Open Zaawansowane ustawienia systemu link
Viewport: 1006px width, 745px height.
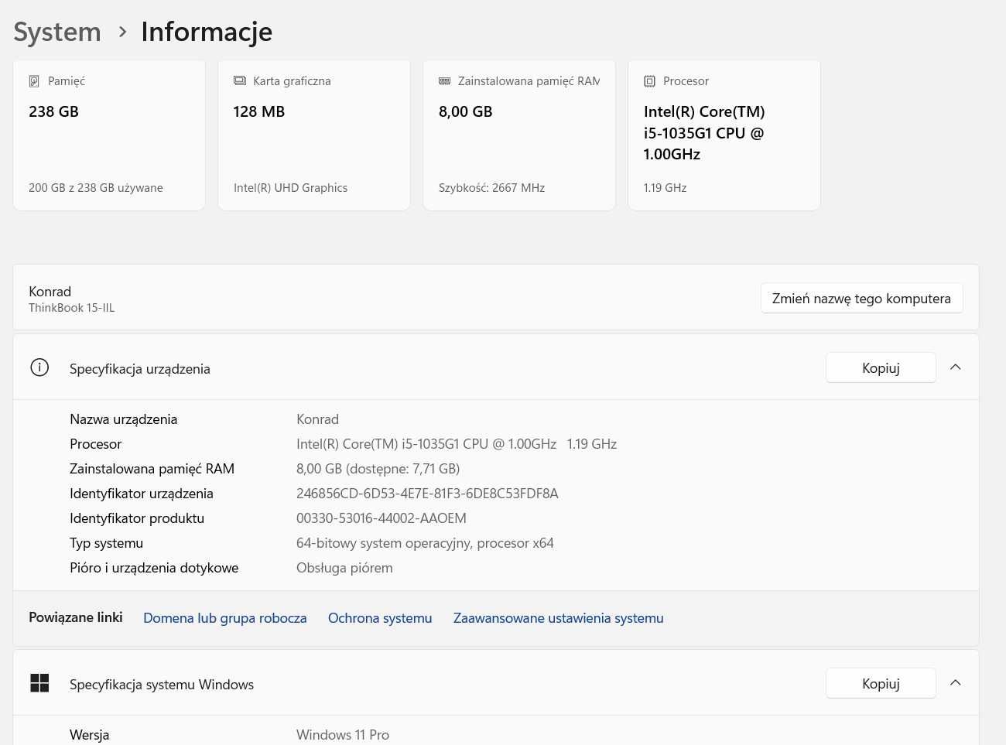[x=559, y=618]
